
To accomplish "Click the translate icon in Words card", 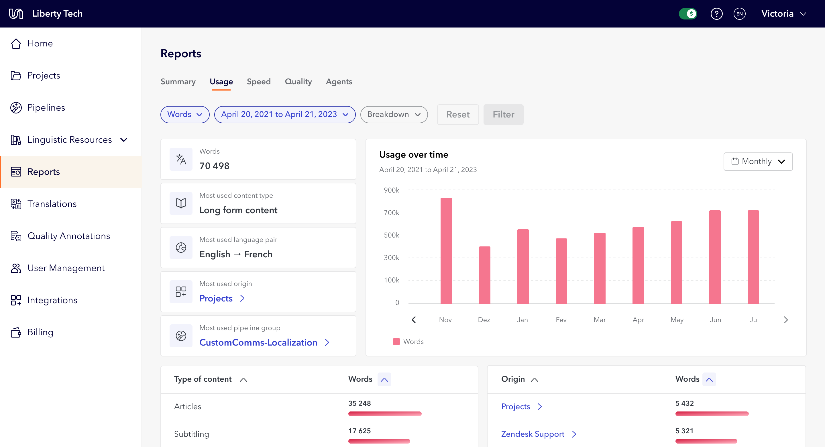I will pos(181,159).
